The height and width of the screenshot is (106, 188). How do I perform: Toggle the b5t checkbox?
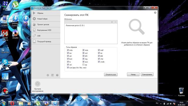click(x=83, y=56)
